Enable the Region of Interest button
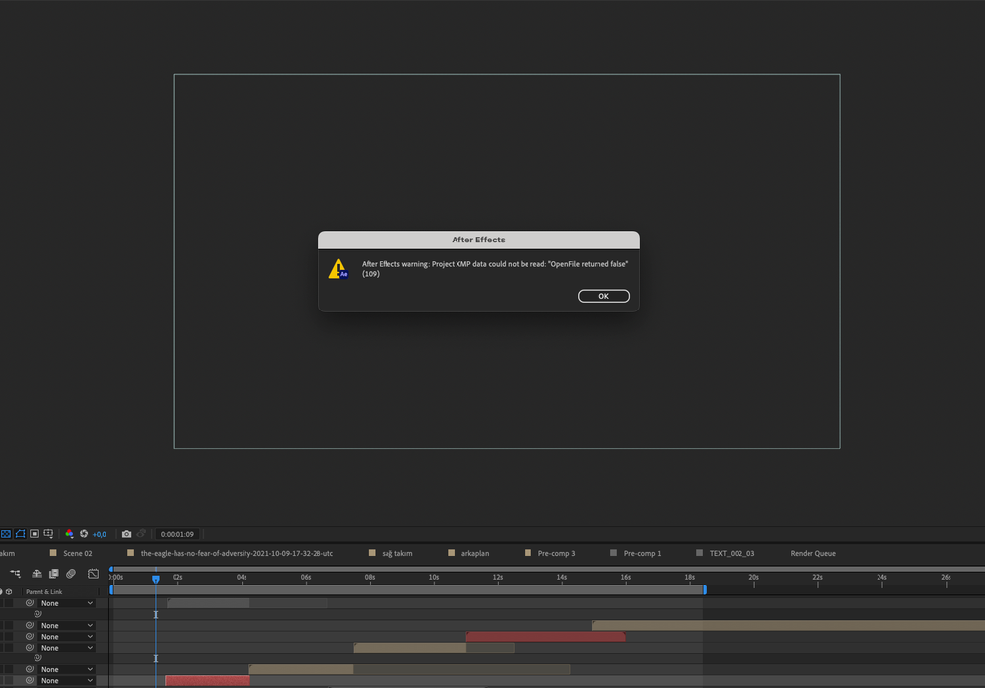985x688 pixels. (x=35, y=534)
